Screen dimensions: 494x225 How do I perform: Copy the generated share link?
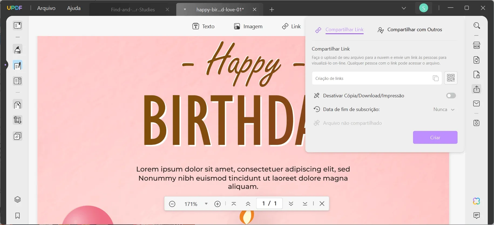(x=435, y=78)
